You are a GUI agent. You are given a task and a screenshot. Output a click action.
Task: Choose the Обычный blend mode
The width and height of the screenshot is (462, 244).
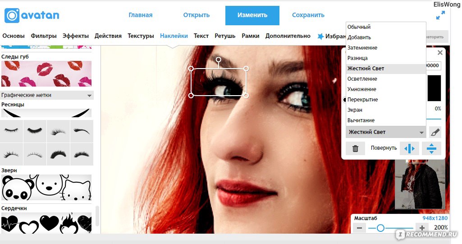tap(386, 27)
